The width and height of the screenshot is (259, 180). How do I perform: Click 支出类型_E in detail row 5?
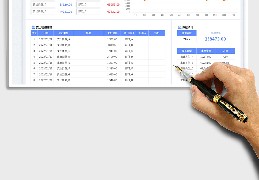(63, 63)
